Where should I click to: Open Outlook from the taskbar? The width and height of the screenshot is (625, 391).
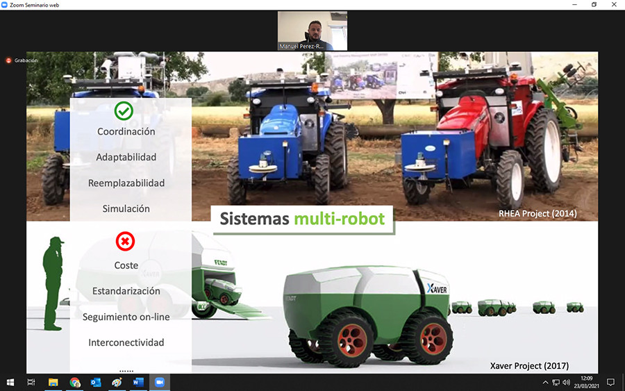[96, 383]
